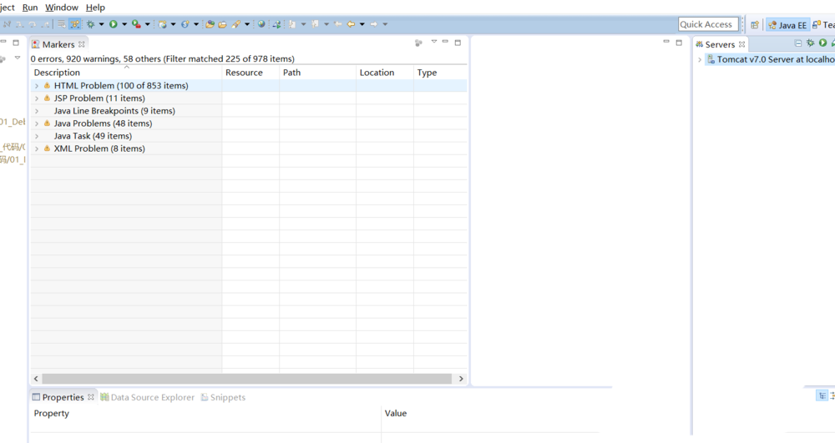This screenshot has height=443, width=835.
Task: Open the Run menu
Action: point(30,8)
